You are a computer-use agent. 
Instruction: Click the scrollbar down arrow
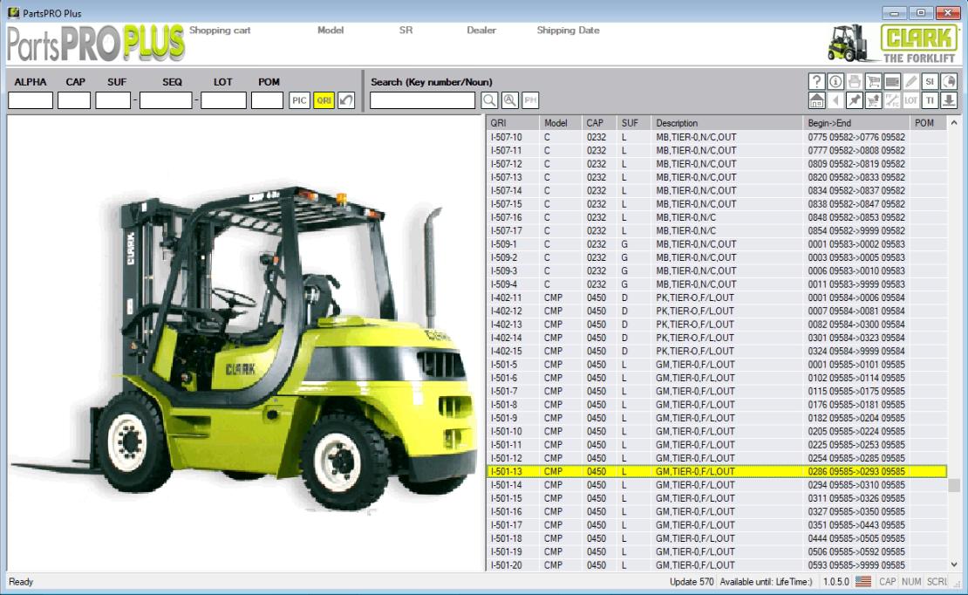point(954,564)
